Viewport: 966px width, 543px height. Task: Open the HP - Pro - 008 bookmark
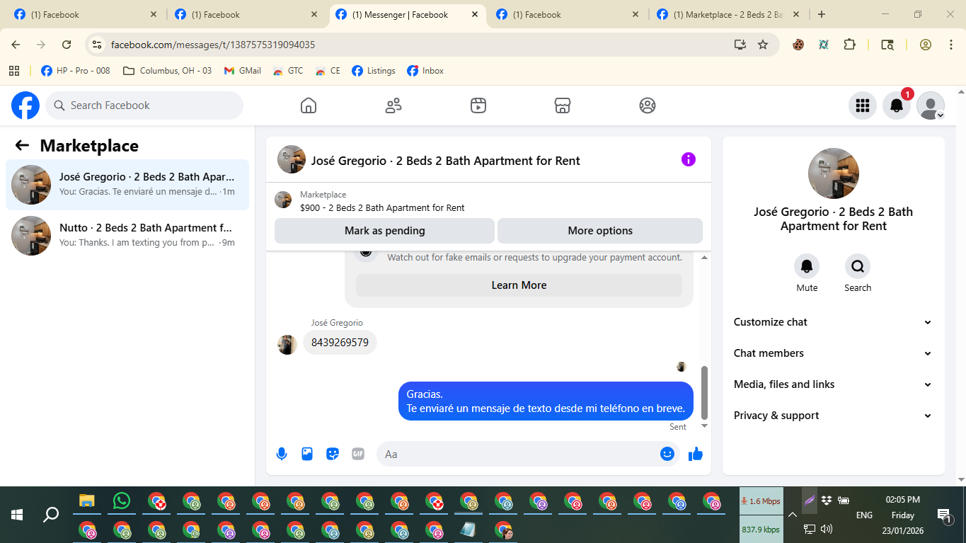pyautogui.click(x=76, y=71)
